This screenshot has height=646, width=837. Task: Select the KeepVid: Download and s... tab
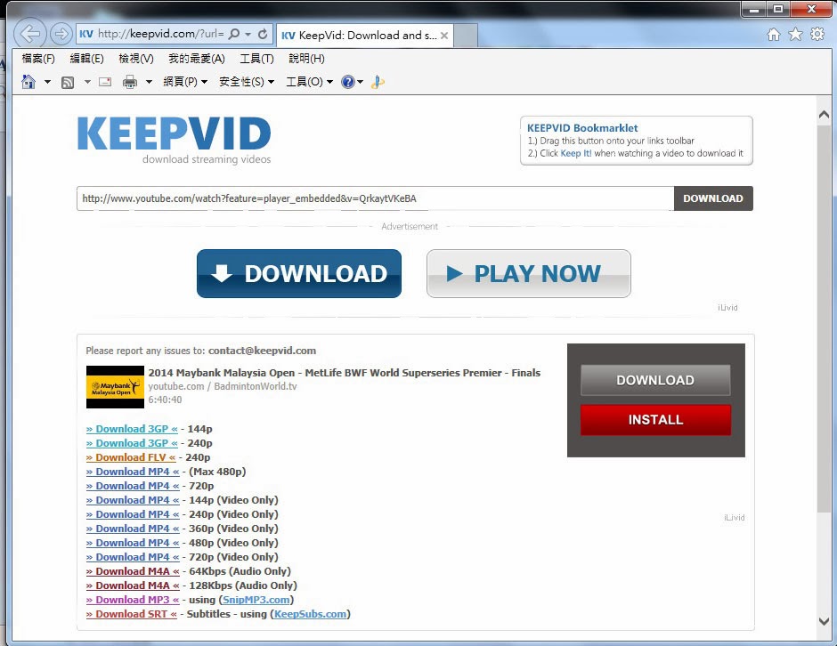click(x=364, y=36)
